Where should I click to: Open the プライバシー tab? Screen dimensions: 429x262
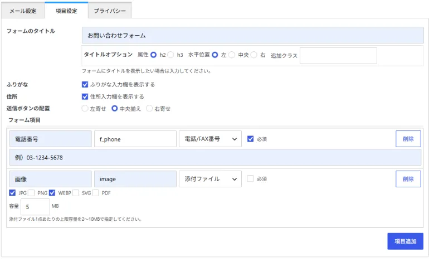point(110,11)
